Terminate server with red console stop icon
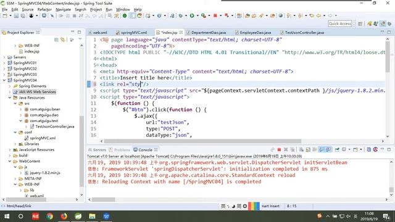 point(279,149)
